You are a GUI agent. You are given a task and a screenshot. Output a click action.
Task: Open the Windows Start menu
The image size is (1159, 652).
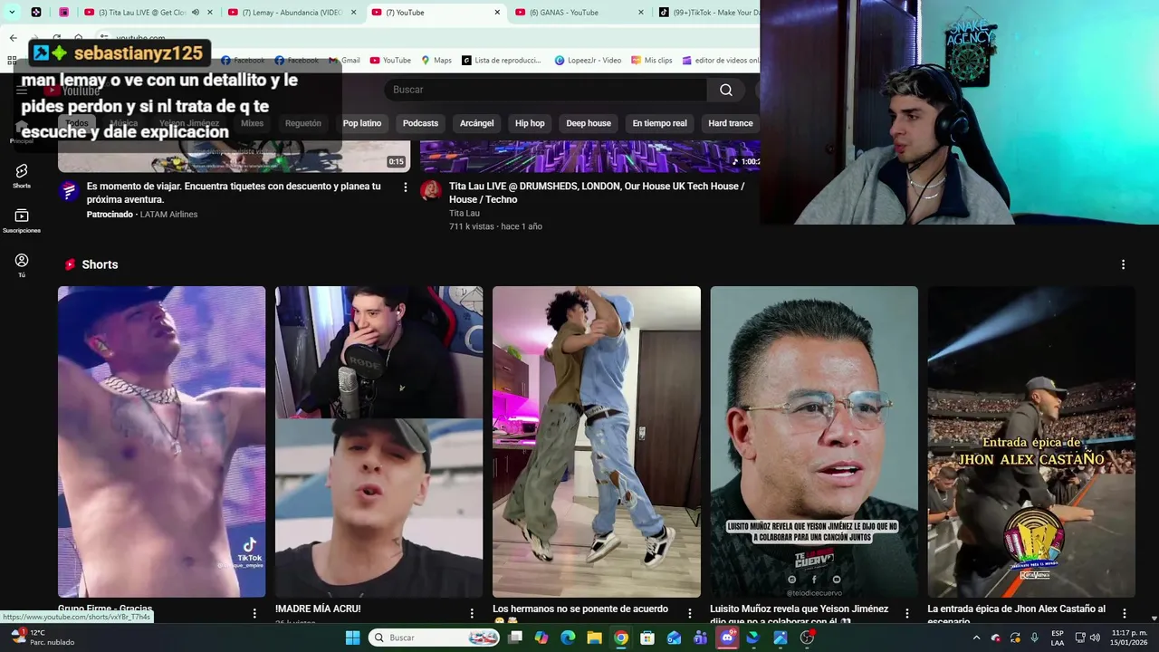click(x=353, y=638)
